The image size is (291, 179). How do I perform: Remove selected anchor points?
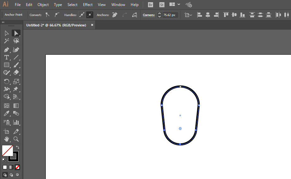pyautogui.click(x=115, y=15)
